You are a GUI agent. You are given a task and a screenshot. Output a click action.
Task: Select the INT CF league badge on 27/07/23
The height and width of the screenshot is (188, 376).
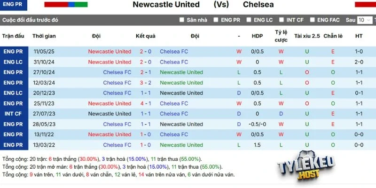(x=13, y=114)
